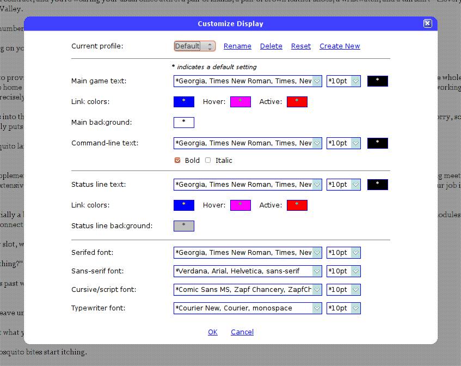Click the Delete profile link
This screenshot has height=366, width=461.
[x=271, y=46]
